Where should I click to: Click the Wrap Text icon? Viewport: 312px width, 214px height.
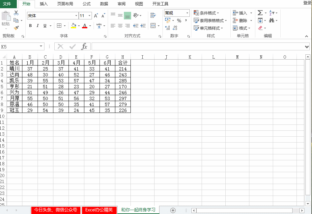click(x=153, y=15)
